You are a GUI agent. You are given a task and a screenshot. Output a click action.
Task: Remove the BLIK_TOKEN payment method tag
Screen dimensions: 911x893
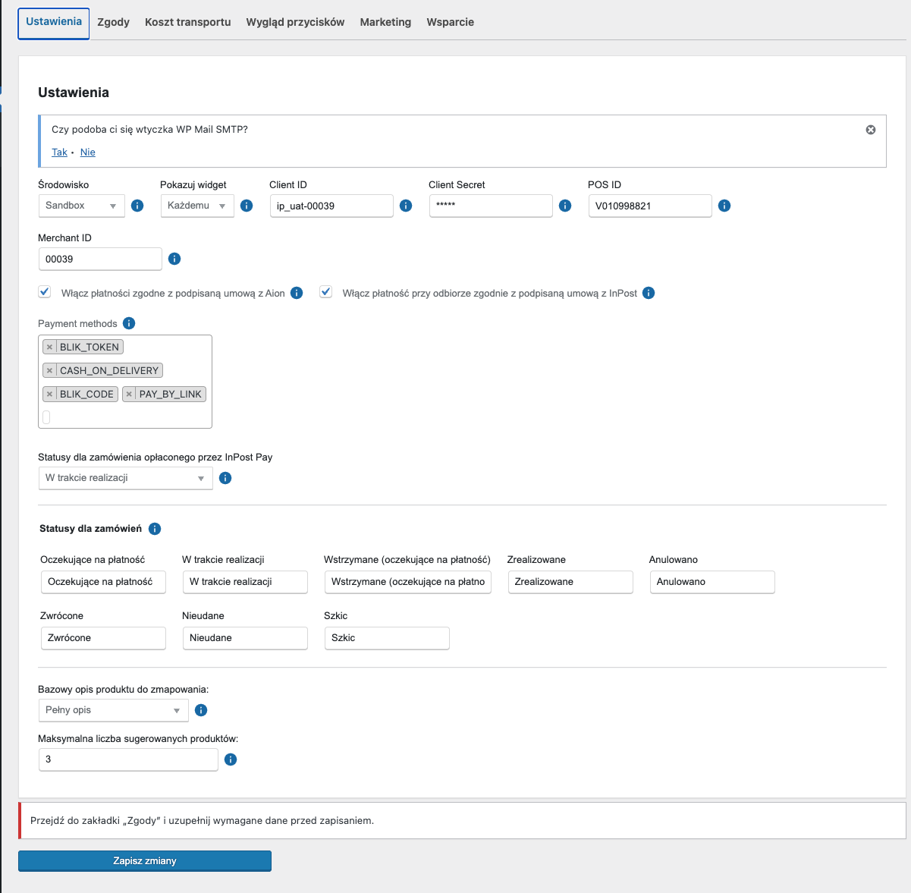pyautogui.click(x=50, y=347)
